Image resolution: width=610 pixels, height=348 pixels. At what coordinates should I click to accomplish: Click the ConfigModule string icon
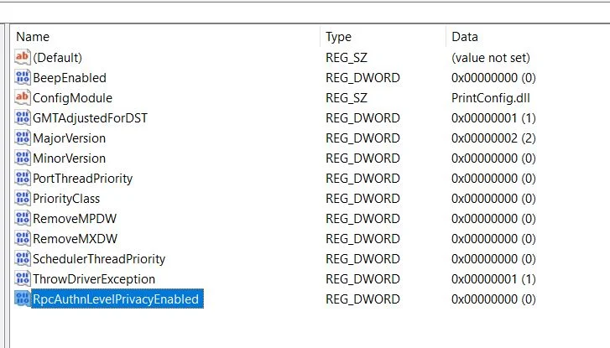23,97
